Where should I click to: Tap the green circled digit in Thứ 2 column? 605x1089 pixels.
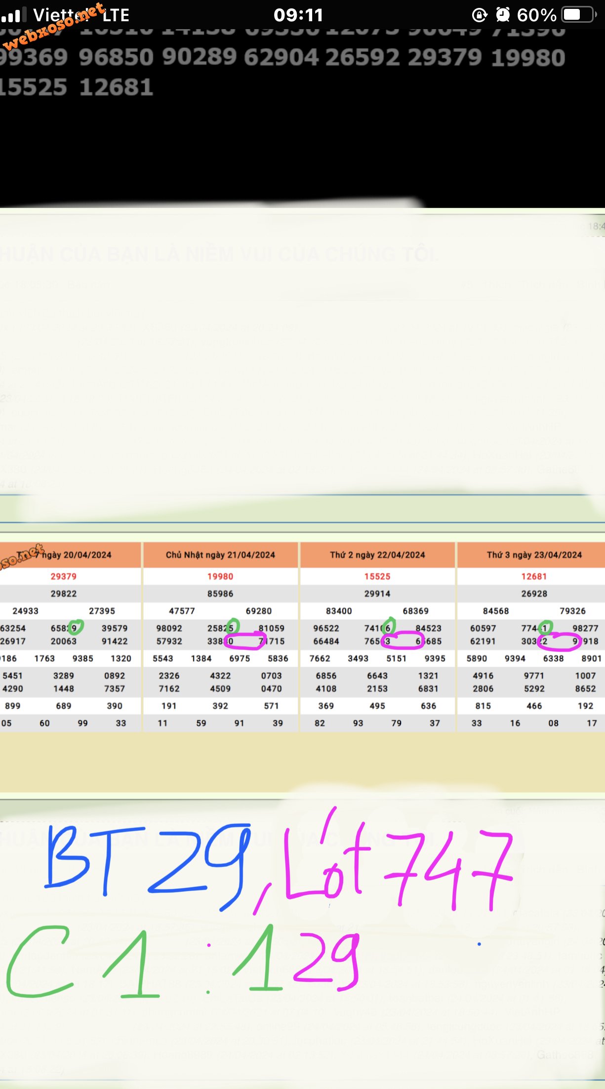(x=389, y=626)
